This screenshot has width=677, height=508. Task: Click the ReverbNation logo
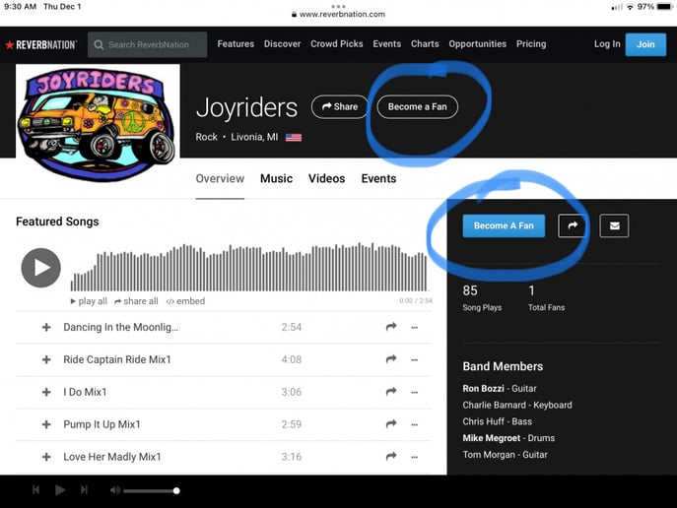coord(41,45)
